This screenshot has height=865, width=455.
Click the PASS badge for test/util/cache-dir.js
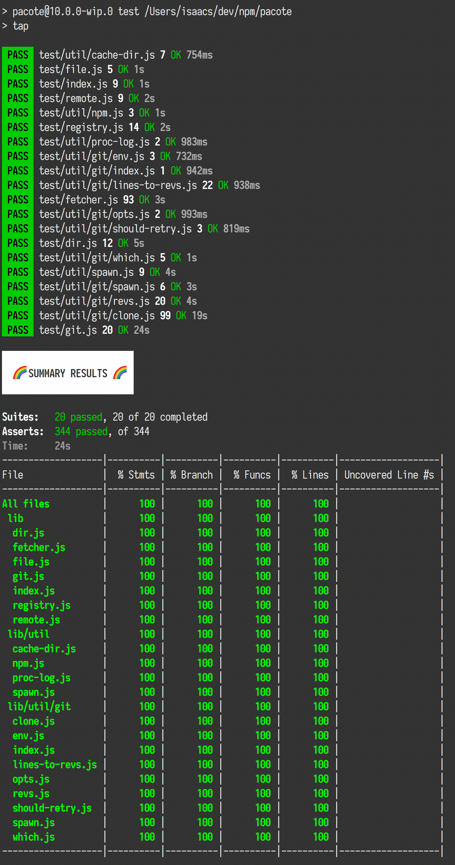18,55
